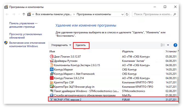The height and width of the screenshot is (109, 184).
Task: Click the Диаг.Плагин program icon
Action: (x=52, y=57)
